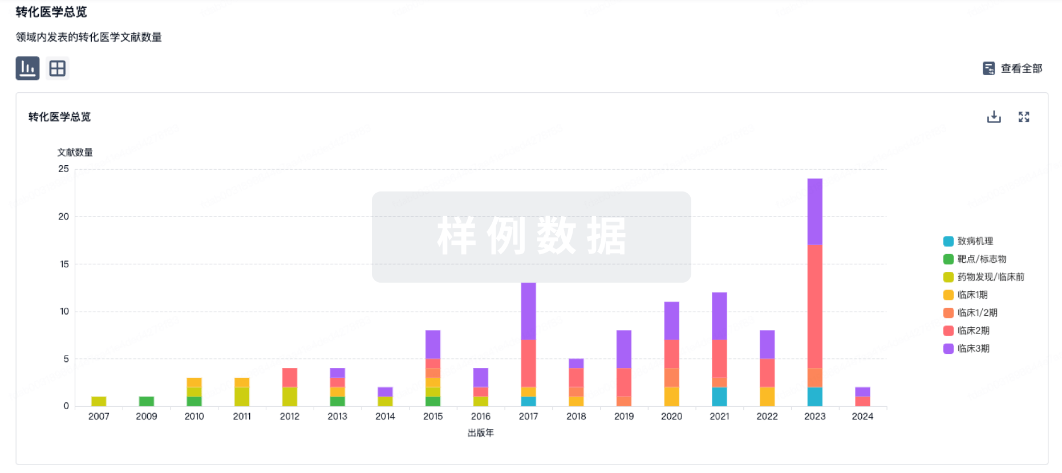Open 查看全部 link
The image size is (1062, 473).
pos(1021,68)
